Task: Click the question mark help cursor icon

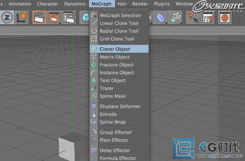Action: tap(193, 17)
